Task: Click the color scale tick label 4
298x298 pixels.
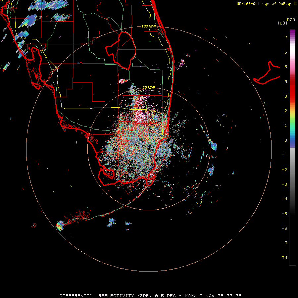Action: coord(286,81)
